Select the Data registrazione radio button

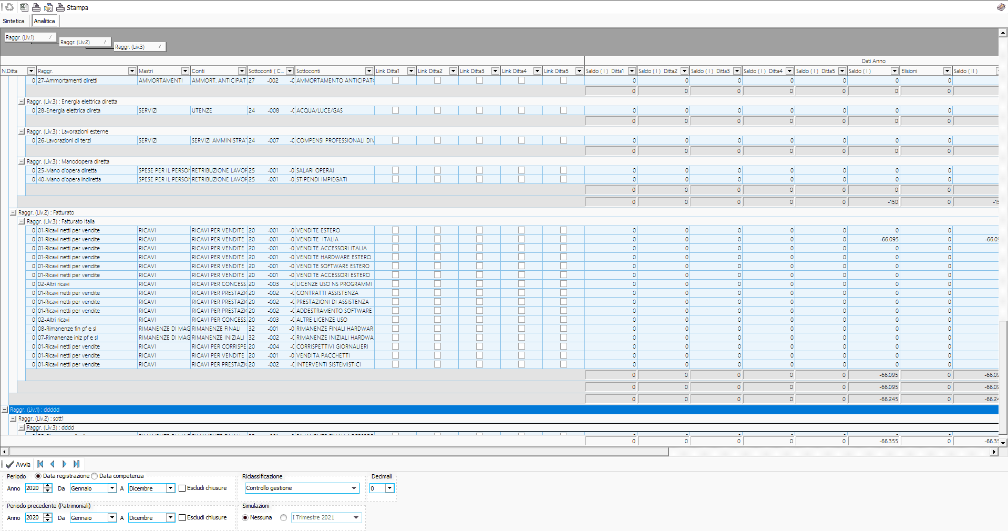[x=38, y=476]
